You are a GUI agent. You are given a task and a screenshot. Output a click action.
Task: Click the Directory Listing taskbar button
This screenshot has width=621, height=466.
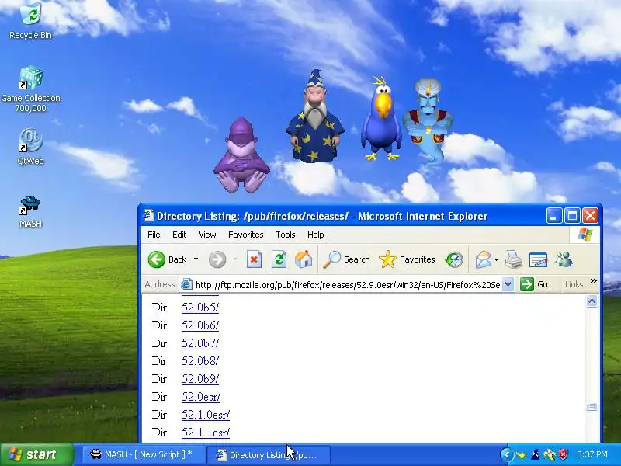(269, 455)
